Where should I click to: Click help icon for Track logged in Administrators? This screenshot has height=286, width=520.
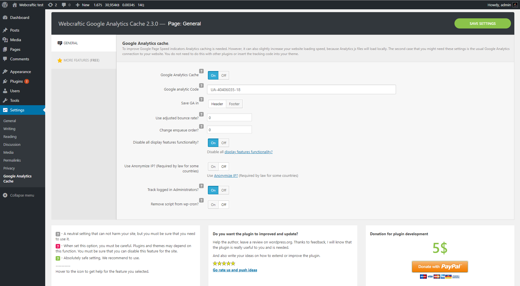[201, 186]
